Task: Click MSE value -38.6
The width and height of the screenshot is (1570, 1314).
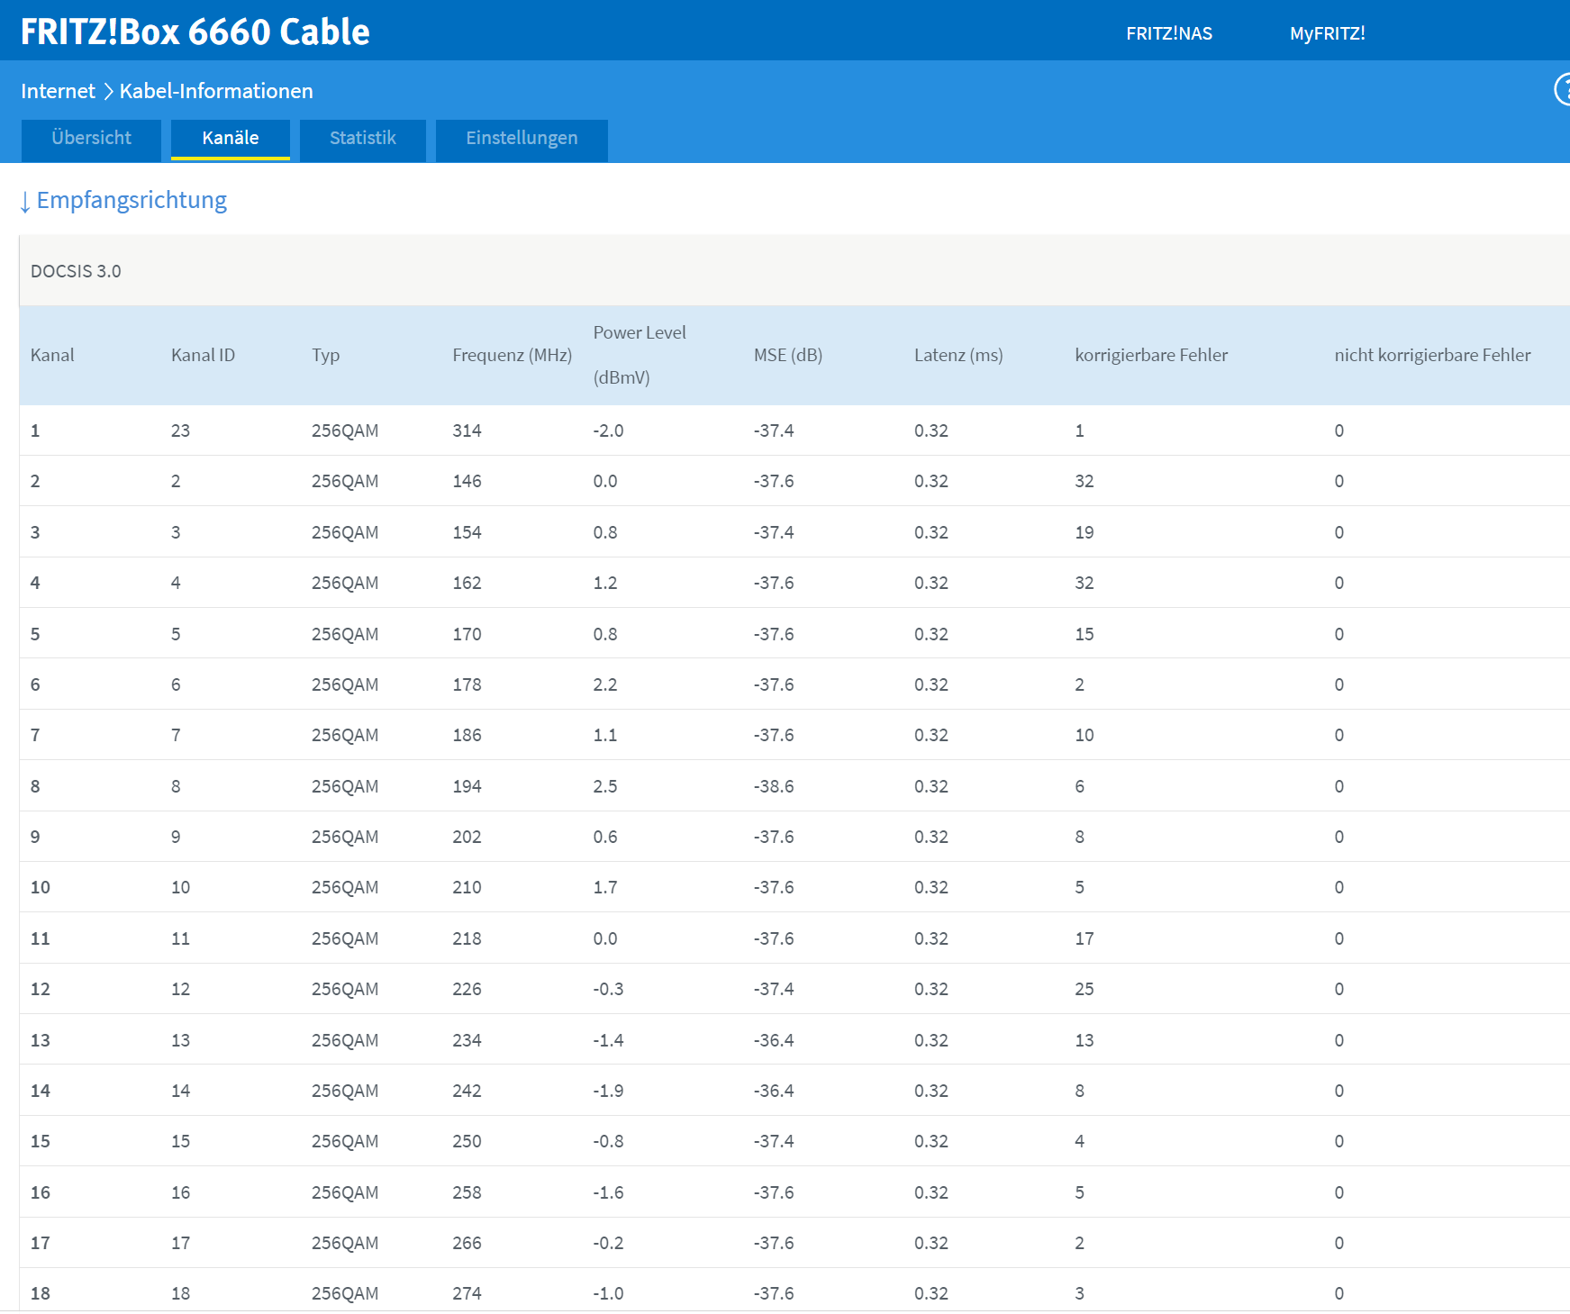Action: coord(774,786)
